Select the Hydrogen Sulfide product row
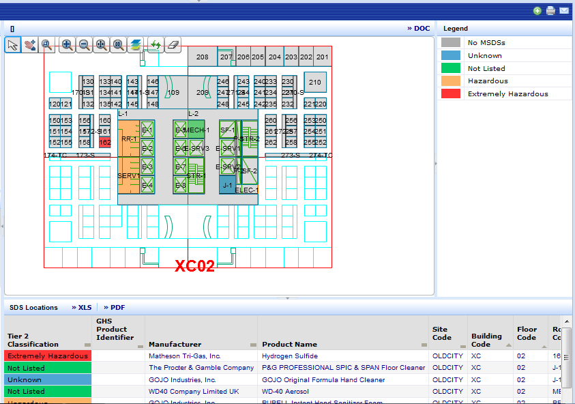This screenshot has height=404, width=575. [290, 356]
